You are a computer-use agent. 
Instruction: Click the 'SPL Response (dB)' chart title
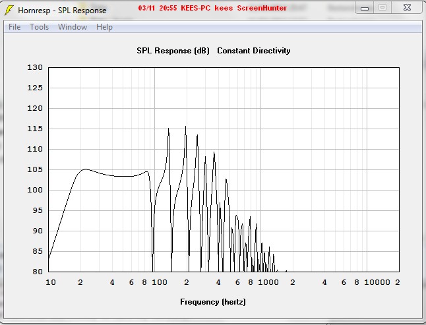click(173, 51)
